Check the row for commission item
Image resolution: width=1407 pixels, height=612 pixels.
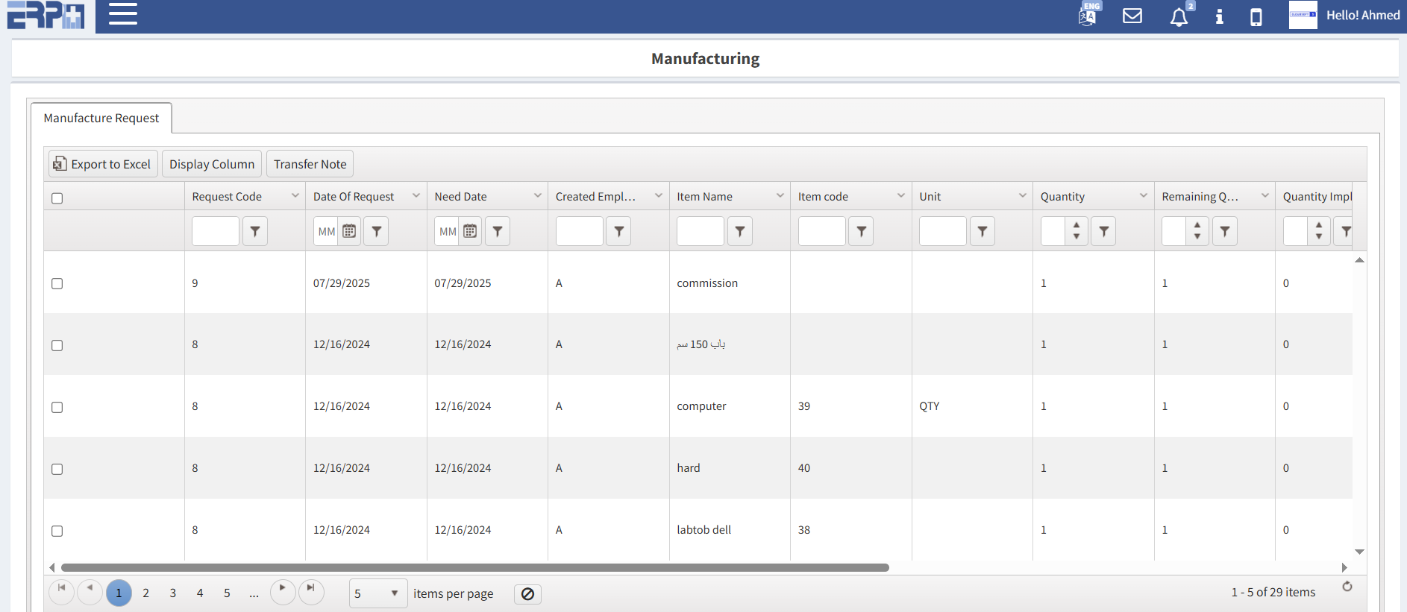[57, 284]
